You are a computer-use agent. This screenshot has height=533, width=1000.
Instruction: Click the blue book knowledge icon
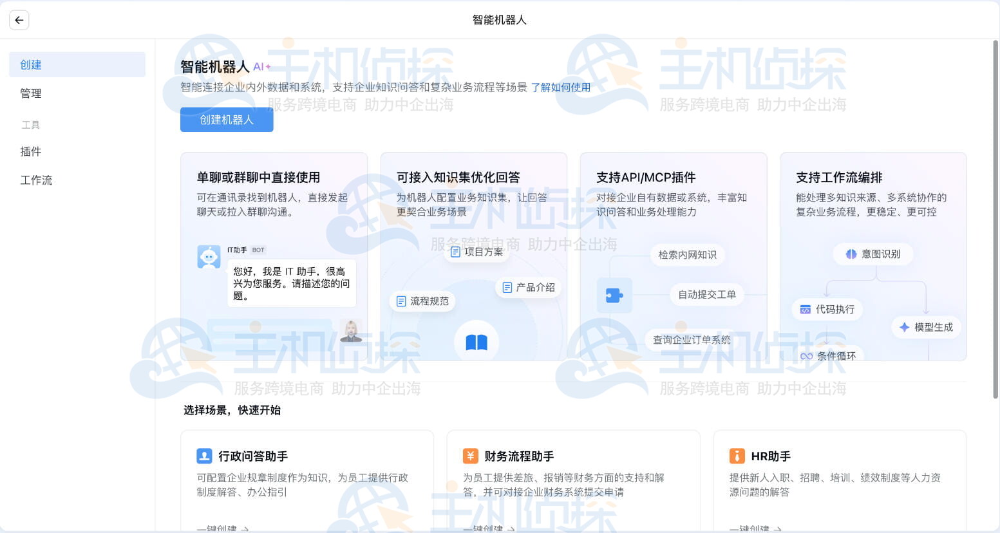pyautogui.click(x=476, y=342)
